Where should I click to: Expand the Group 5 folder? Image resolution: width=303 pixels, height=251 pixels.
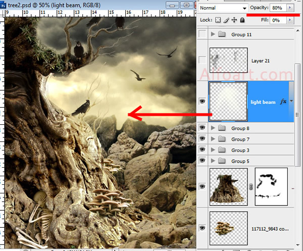213,161
